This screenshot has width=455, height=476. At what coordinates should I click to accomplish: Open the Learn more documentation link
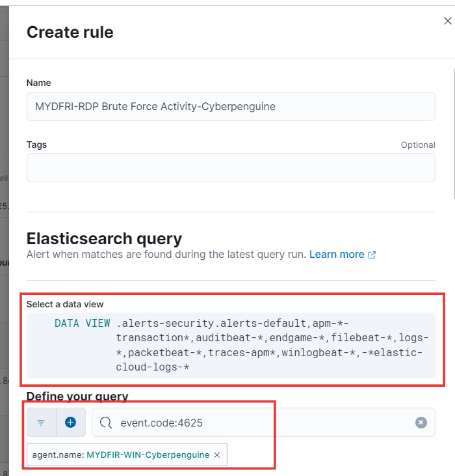click(337, 255)
